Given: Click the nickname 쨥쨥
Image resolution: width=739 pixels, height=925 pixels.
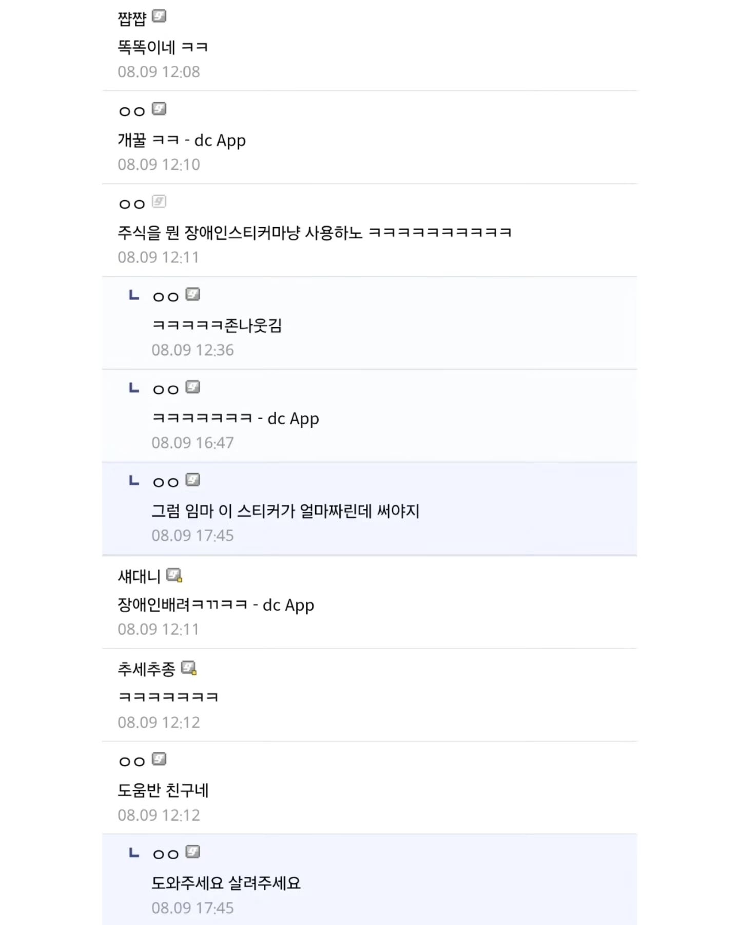Looking at the screenshot, I should pos(132,18).
